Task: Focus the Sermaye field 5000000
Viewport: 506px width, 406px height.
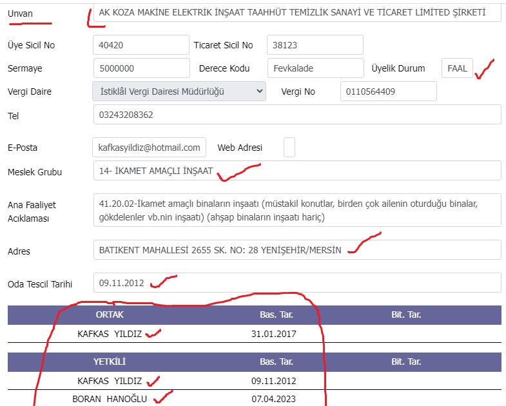Action: pyautogui.click(x=142, y=68)
